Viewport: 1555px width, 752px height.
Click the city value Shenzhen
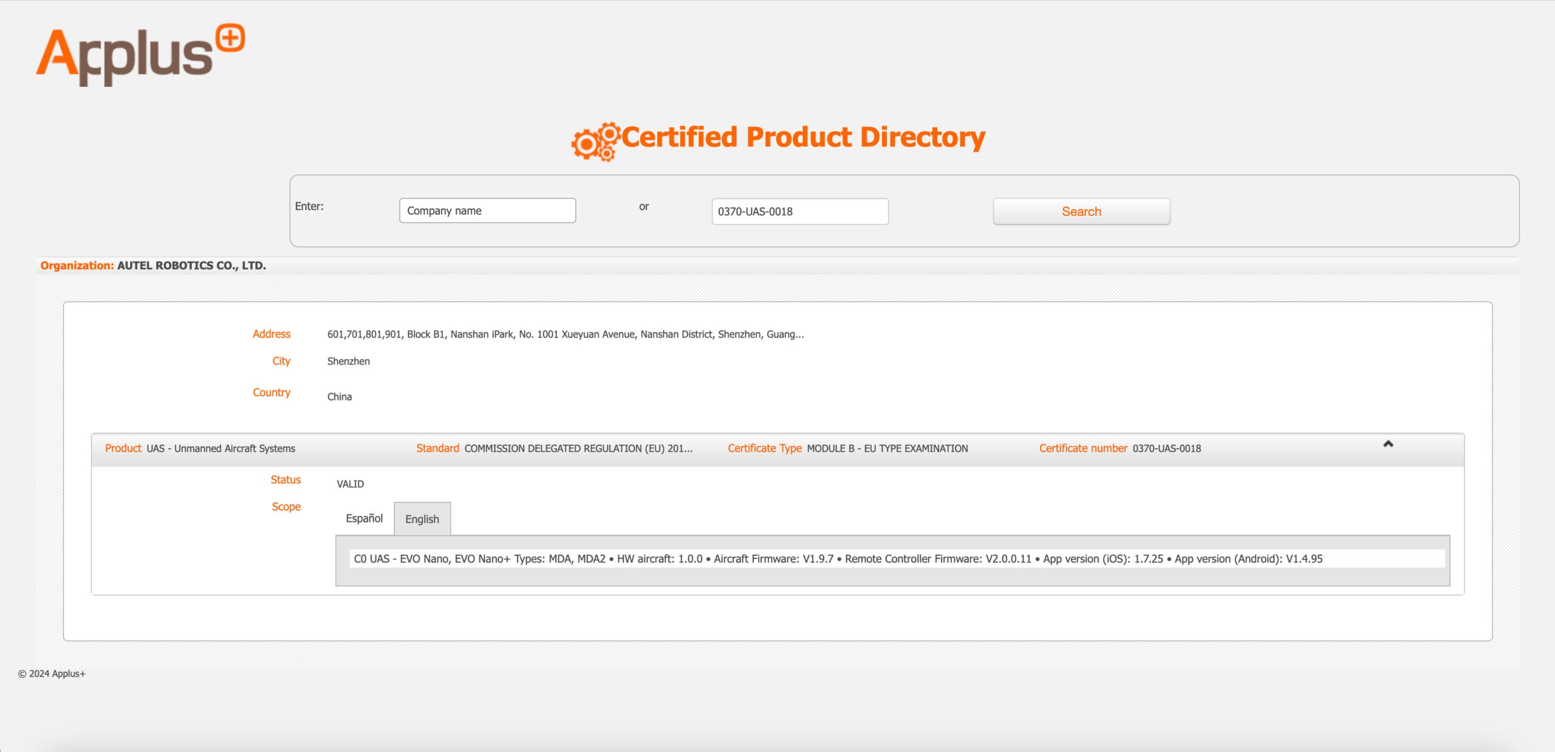coord(349,361)
